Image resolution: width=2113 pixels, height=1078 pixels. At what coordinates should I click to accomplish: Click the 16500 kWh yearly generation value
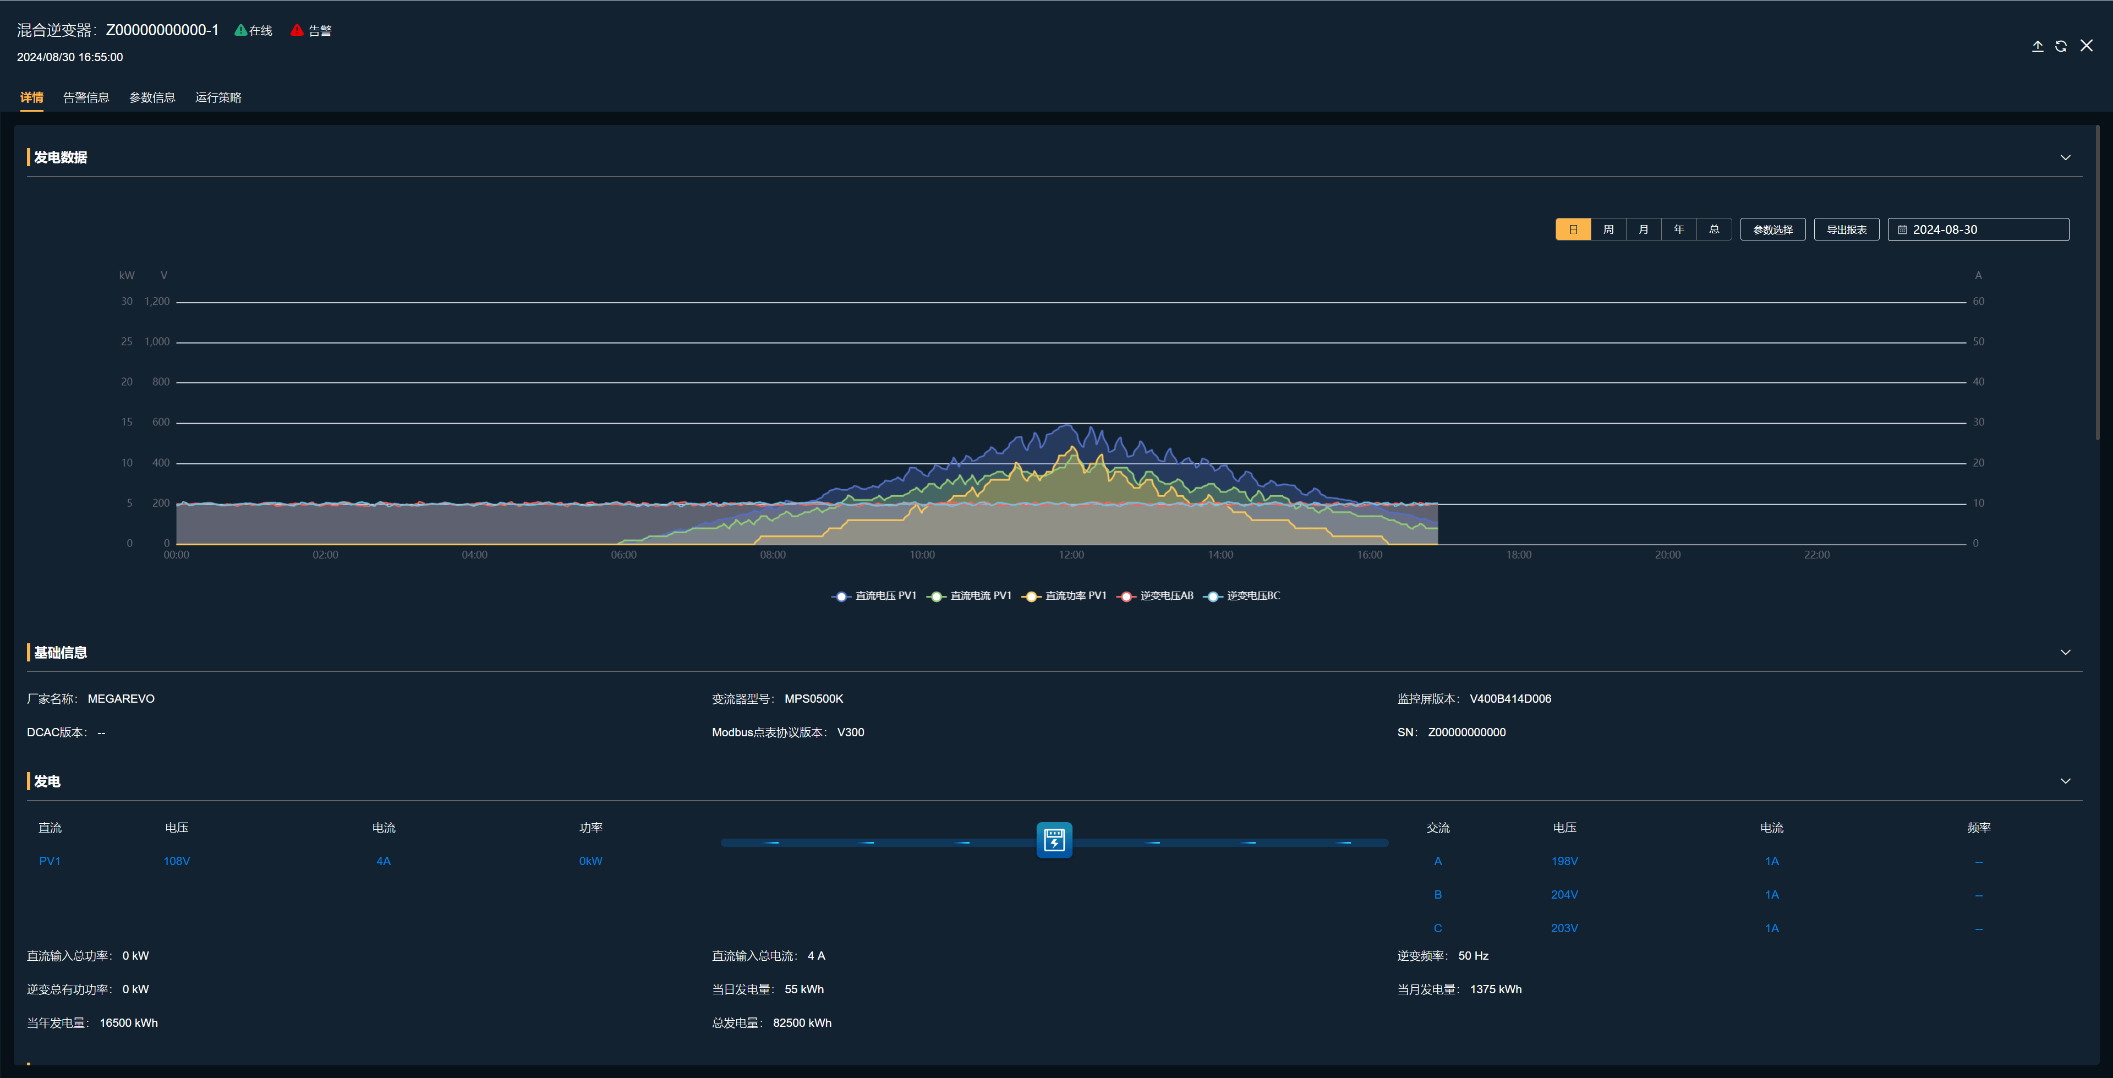[129, 1023]
